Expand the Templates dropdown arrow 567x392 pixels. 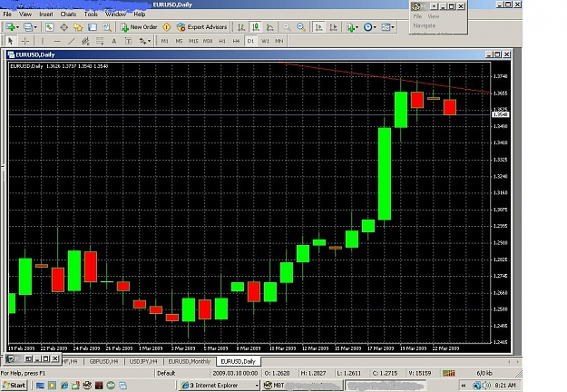[x=393, y=27]
